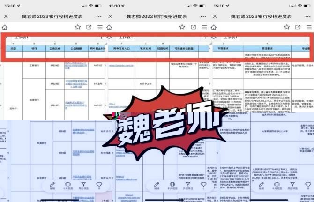Screen dimensions: 314x202
Task: Tap home icon in screen showing 类型 column
Action: coord(5,27)
